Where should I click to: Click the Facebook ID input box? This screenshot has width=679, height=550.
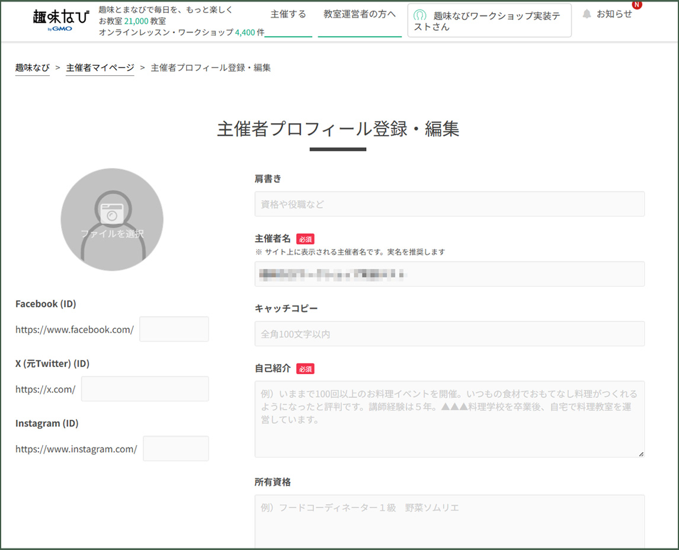tap(174, 329)
